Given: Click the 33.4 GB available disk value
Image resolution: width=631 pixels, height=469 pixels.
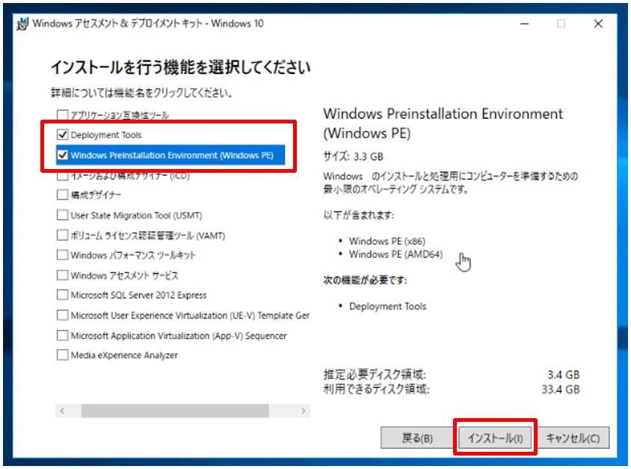Looking at the screenshot, I should [x=561, y=389].
